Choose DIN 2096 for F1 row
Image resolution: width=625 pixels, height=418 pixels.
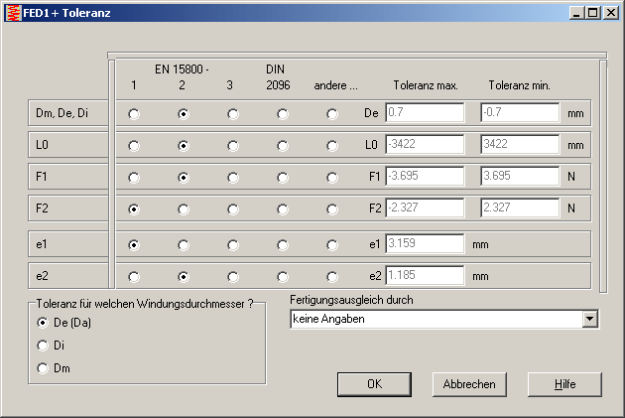pos(283,178)
